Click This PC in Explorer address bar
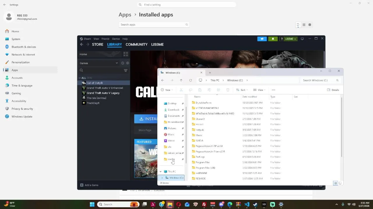 (215, 80)
